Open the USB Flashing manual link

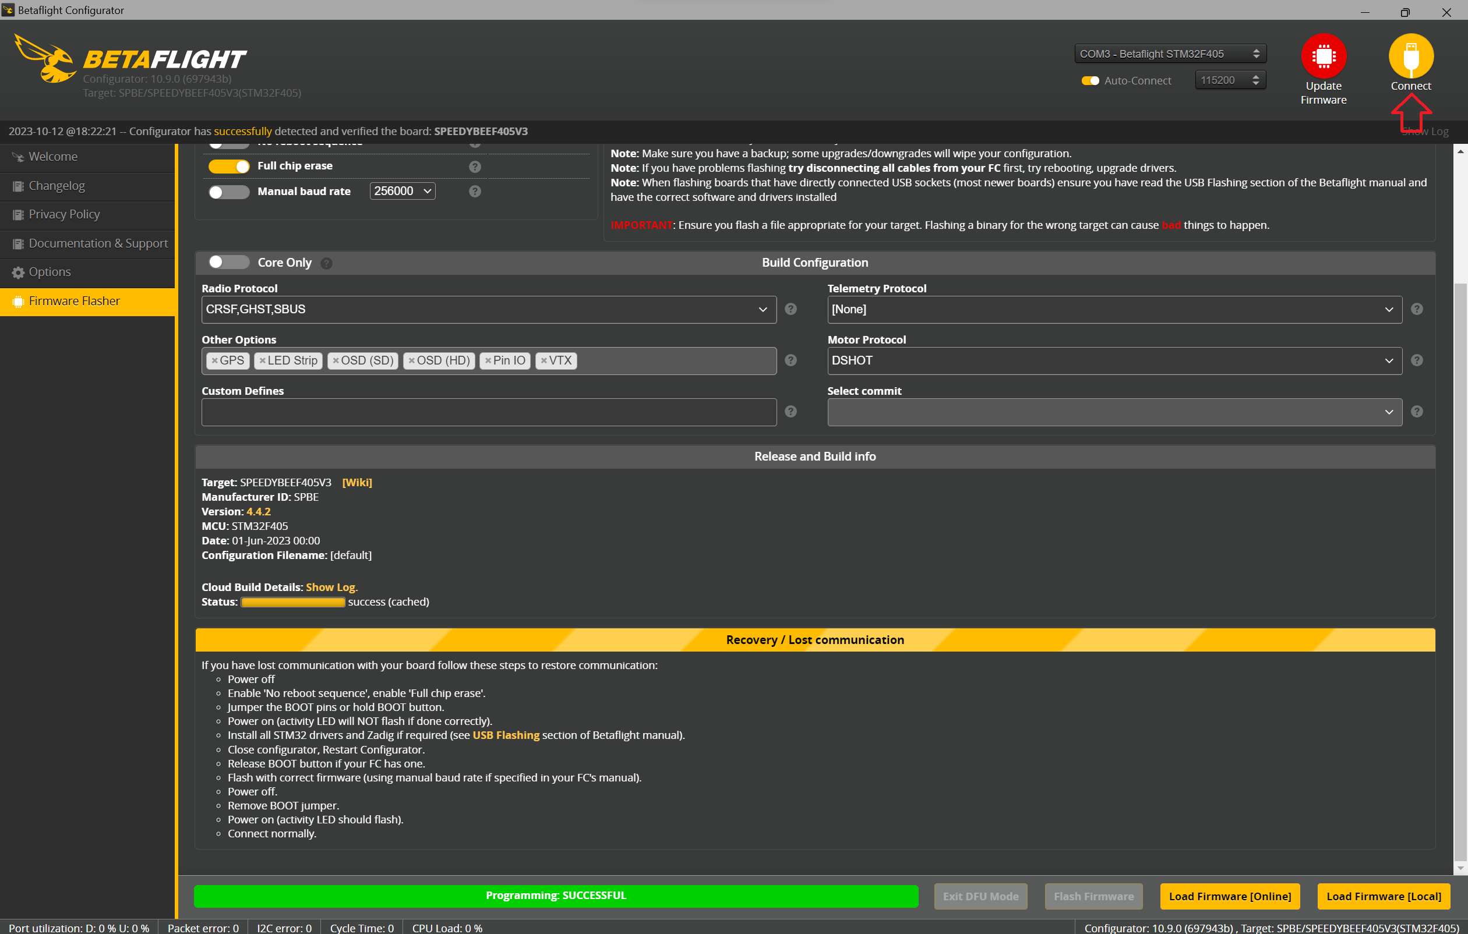(x=506, y=735)
